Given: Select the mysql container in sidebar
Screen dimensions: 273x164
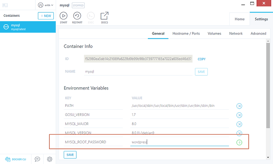Looking at the screenshot, I should pos(28,27).
